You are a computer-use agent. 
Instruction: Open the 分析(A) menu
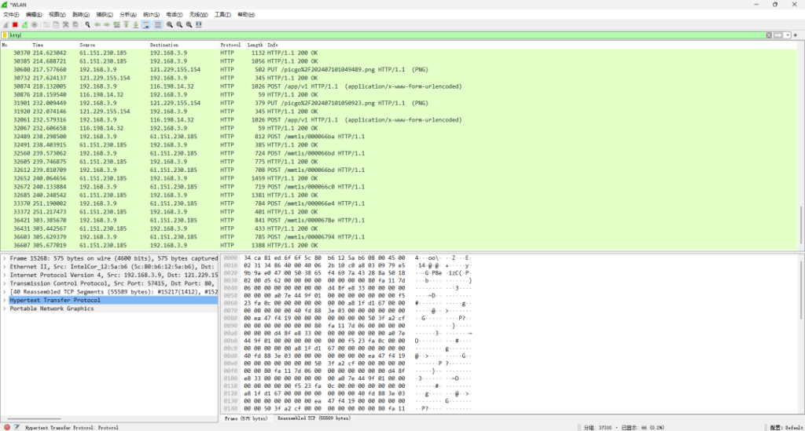[x=128, y=14]
